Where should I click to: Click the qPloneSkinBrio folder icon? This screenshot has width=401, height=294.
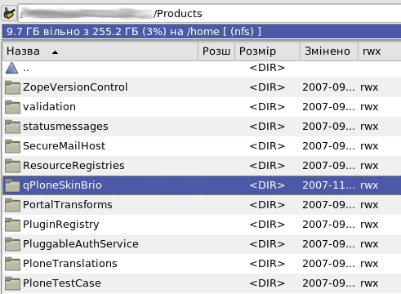(x=12, y=185)
